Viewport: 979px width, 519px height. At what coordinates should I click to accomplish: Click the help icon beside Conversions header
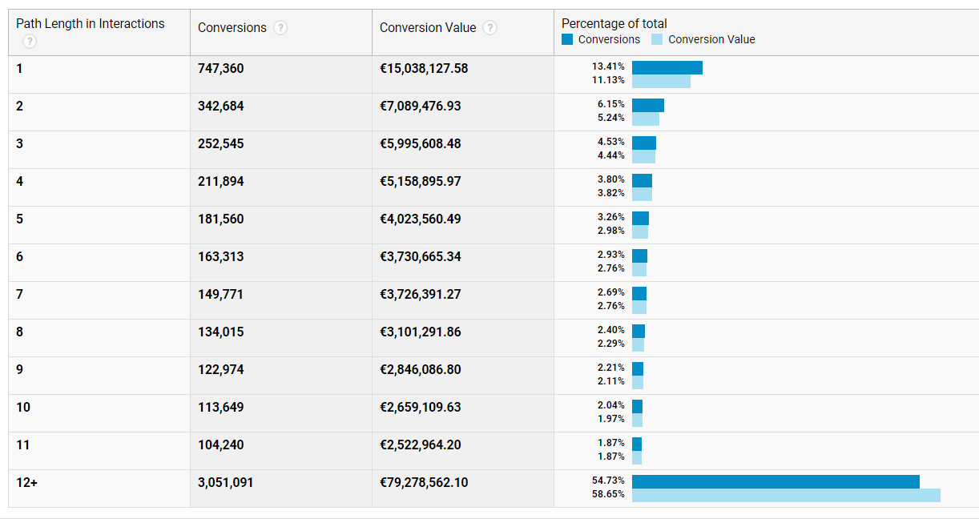[280, 28]
